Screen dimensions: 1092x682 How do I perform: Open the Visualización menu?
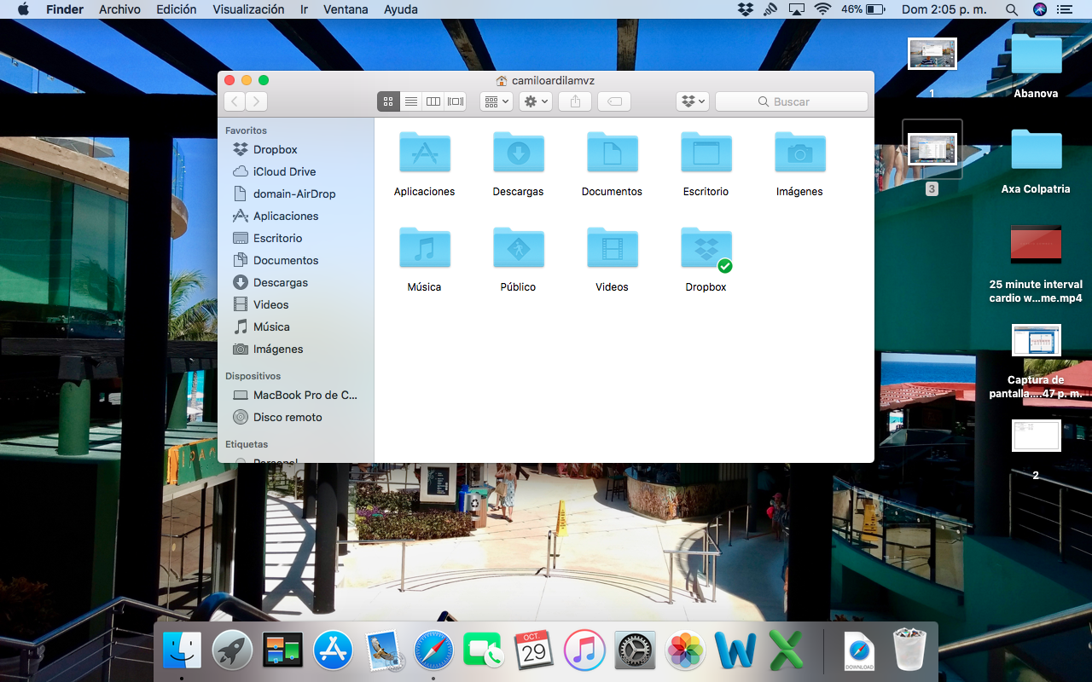click(248, 9)
